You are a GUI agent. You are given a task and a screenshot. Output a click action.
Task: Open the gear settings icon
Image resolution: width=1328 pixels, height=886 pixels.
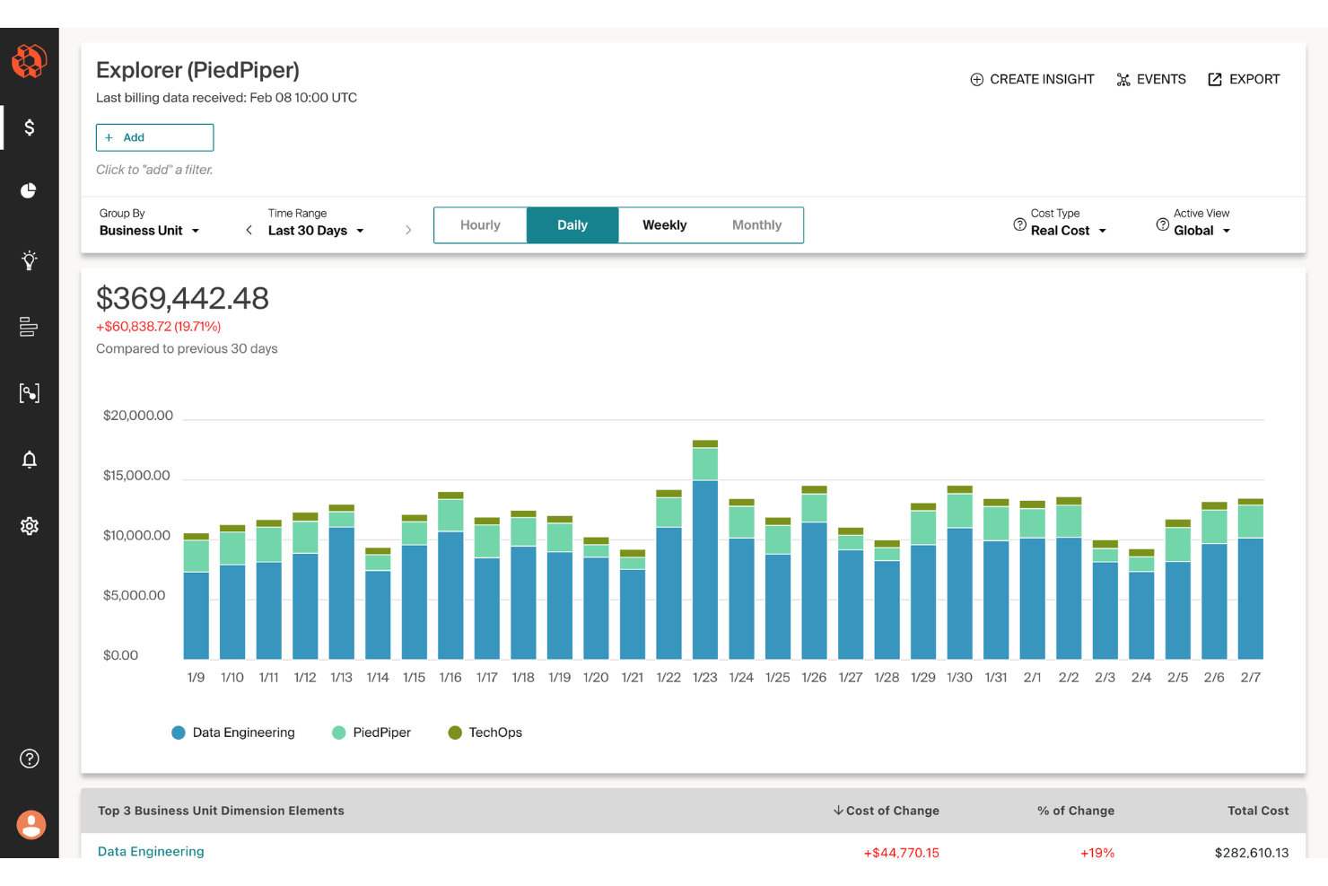pyautogui.click(x=29, y=526)
